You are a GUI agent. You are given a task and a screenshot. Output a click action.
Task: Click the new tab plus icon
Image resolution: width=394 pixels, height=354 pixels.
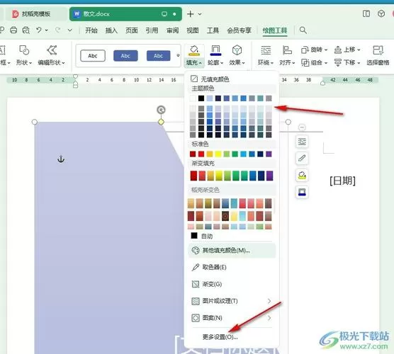[191, 14]
